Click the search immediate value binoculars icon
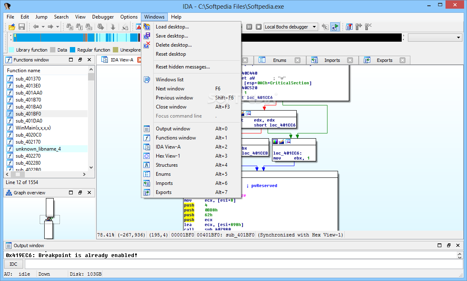Image resolution: width=467 pixels, height=281 pixels. 70,27
